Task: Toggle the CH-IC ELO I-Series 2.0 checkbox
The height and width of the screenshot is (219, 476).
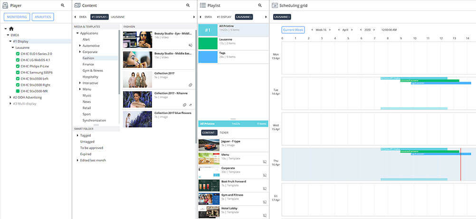Action: (18, 54)
